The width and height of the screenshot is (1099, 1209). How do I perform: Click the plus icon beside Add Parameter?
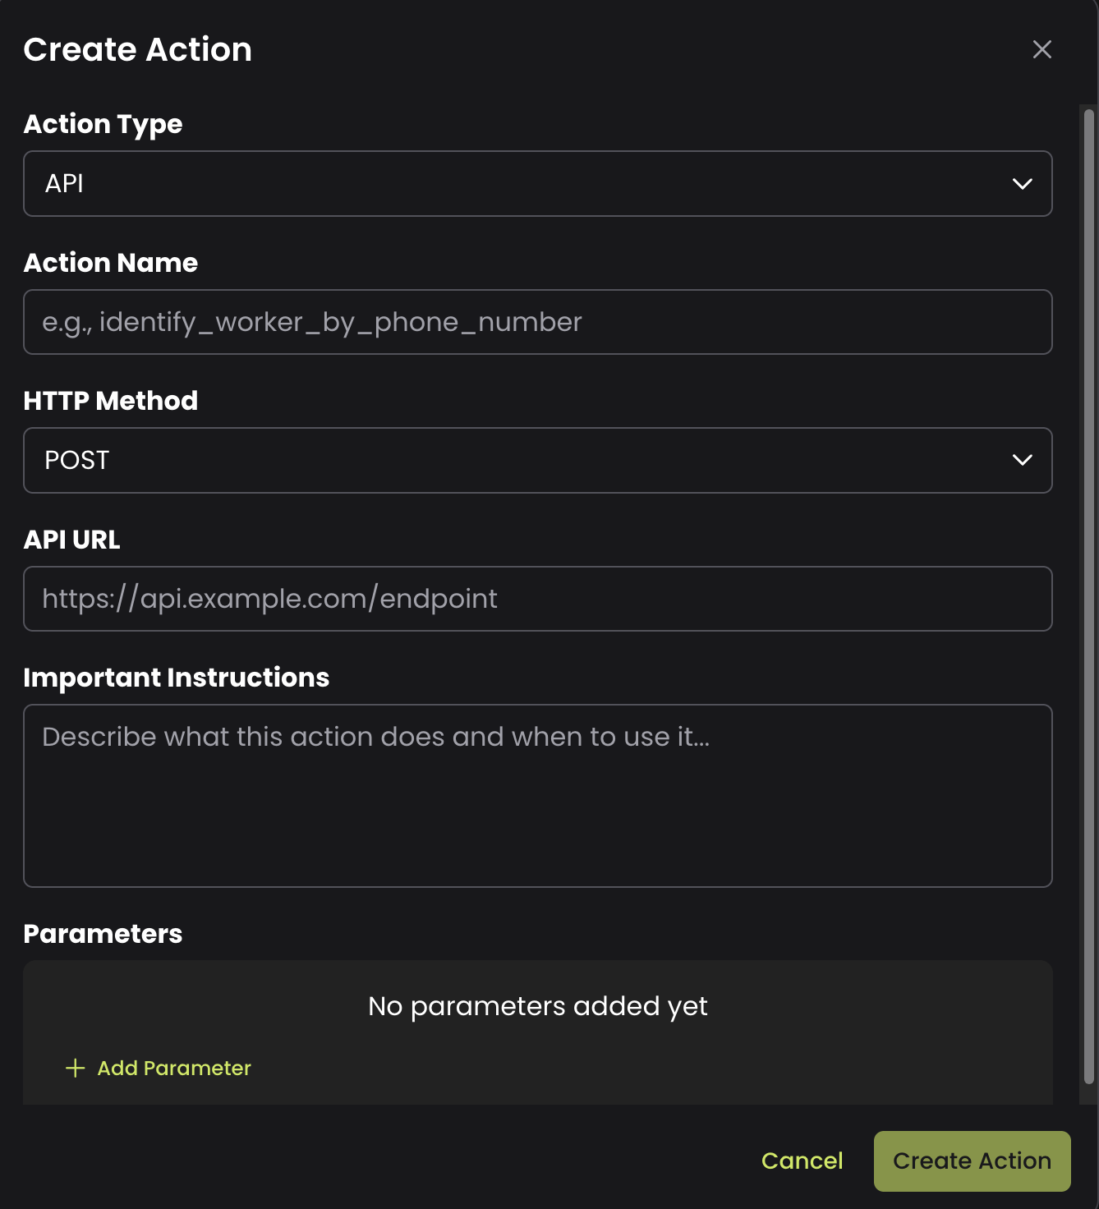76,1068
